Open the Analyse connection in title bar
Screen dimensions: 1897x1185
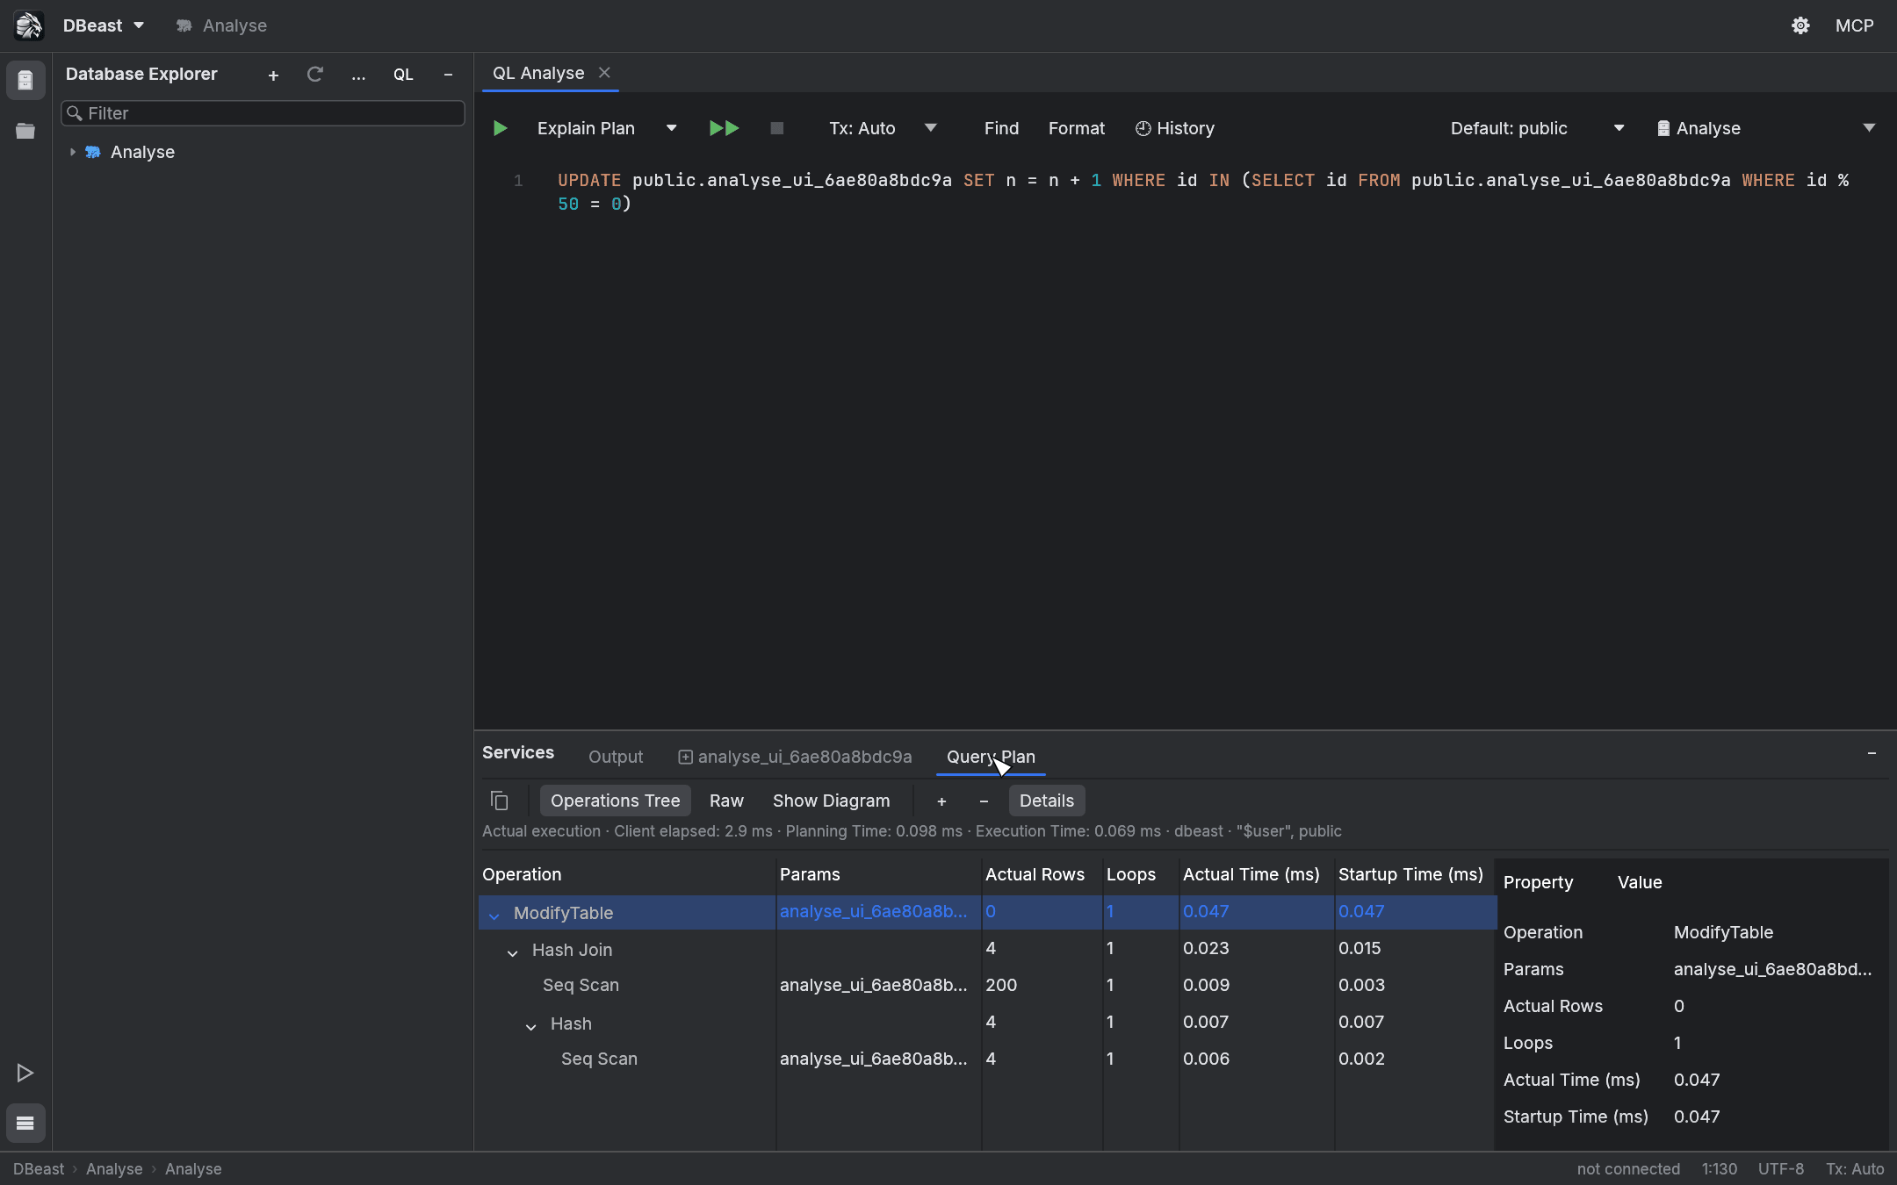pyautogui.click(x=221, y=25)
